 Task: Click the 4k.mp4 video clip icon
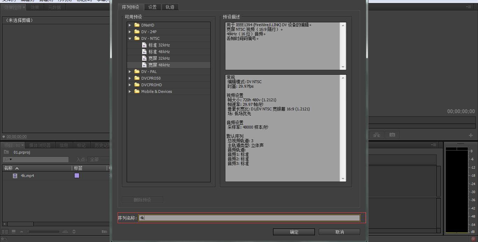click(x=15, y=176)
